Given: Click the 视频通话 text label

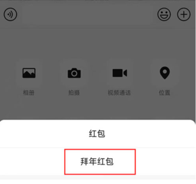Looking at the screenshot, I should click(x=119, y=93).
